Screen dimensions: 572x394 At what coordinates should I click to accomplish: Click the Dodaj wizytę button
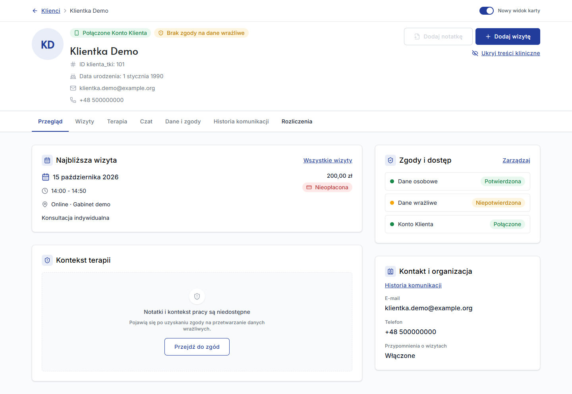click(x=508, y=37)
